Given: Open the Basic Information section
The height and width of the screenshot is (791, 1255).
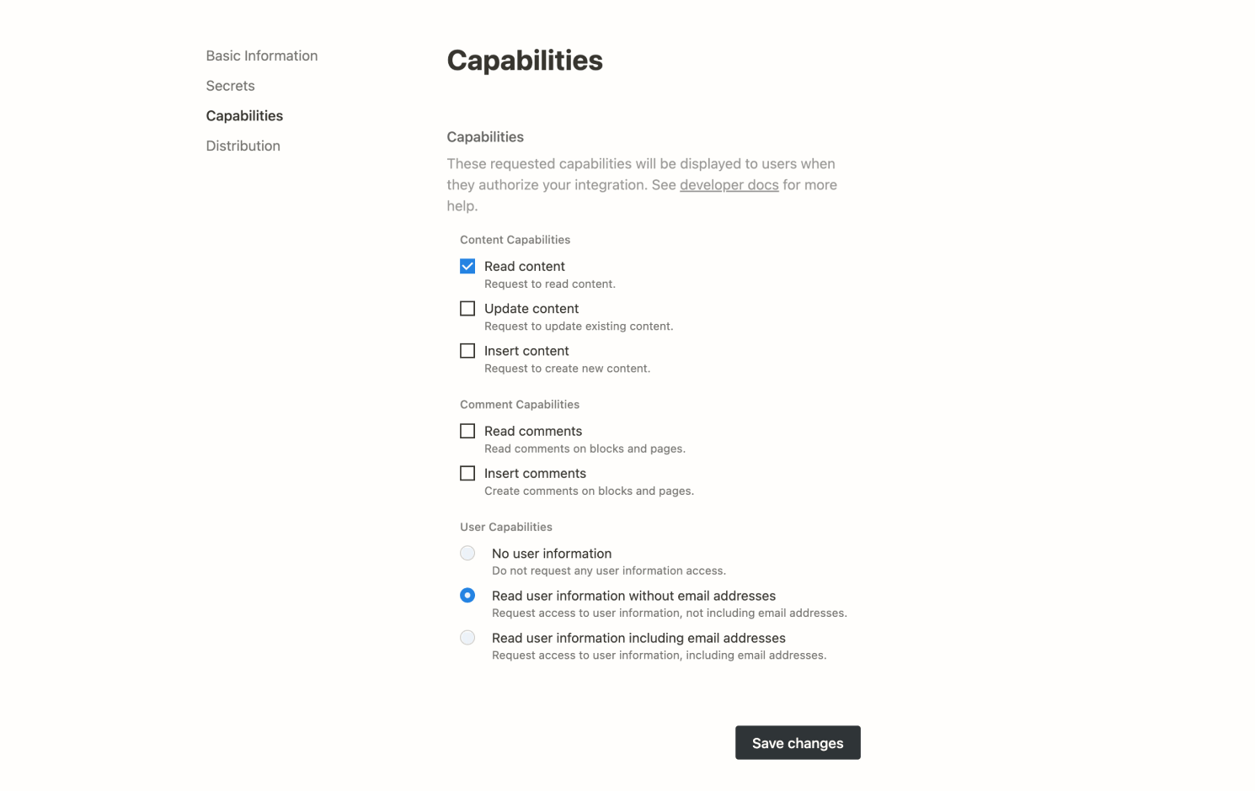Looking at the screenshot, I should click(x=261, y=56).
